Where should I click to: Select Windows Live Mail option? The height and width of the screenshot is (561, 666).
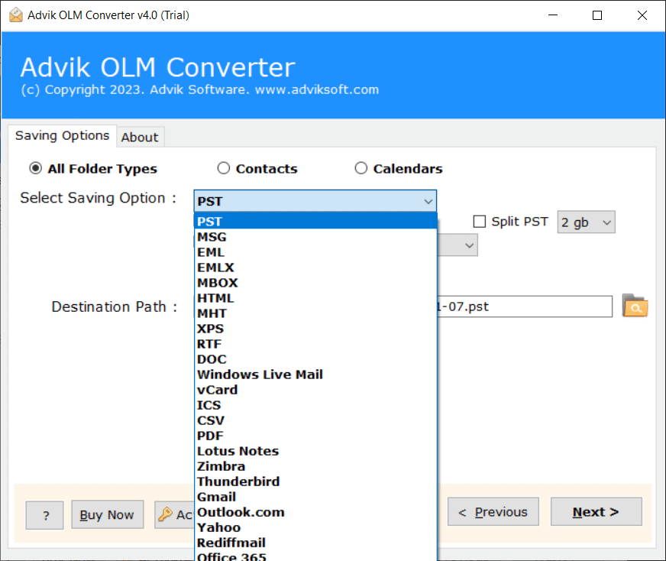pyautogui.click(x=260, y=375)
